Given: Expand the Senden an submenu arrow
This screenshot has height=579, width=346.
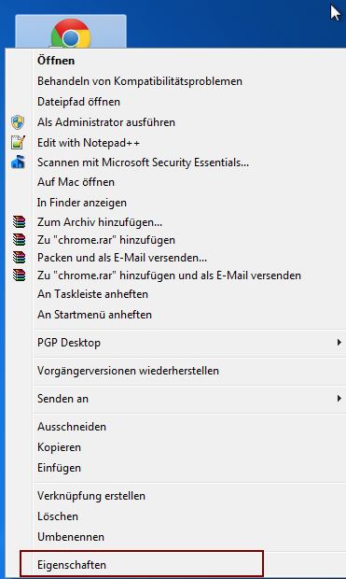Looking at the screenshot, I should [339, 399].
